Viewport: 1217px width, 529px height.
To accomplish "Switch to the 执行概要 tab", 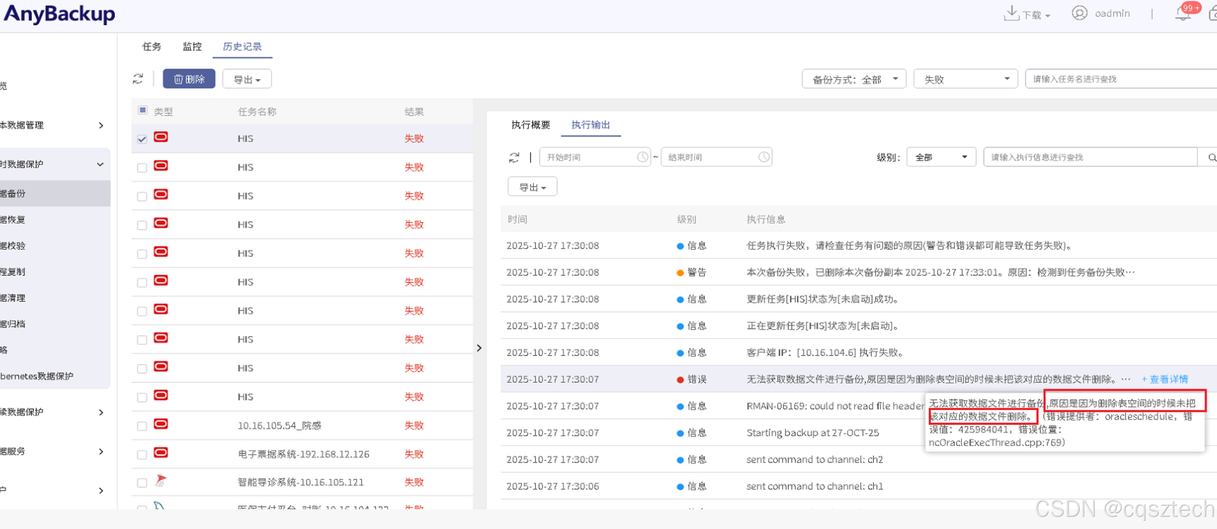I will point(530,125).
